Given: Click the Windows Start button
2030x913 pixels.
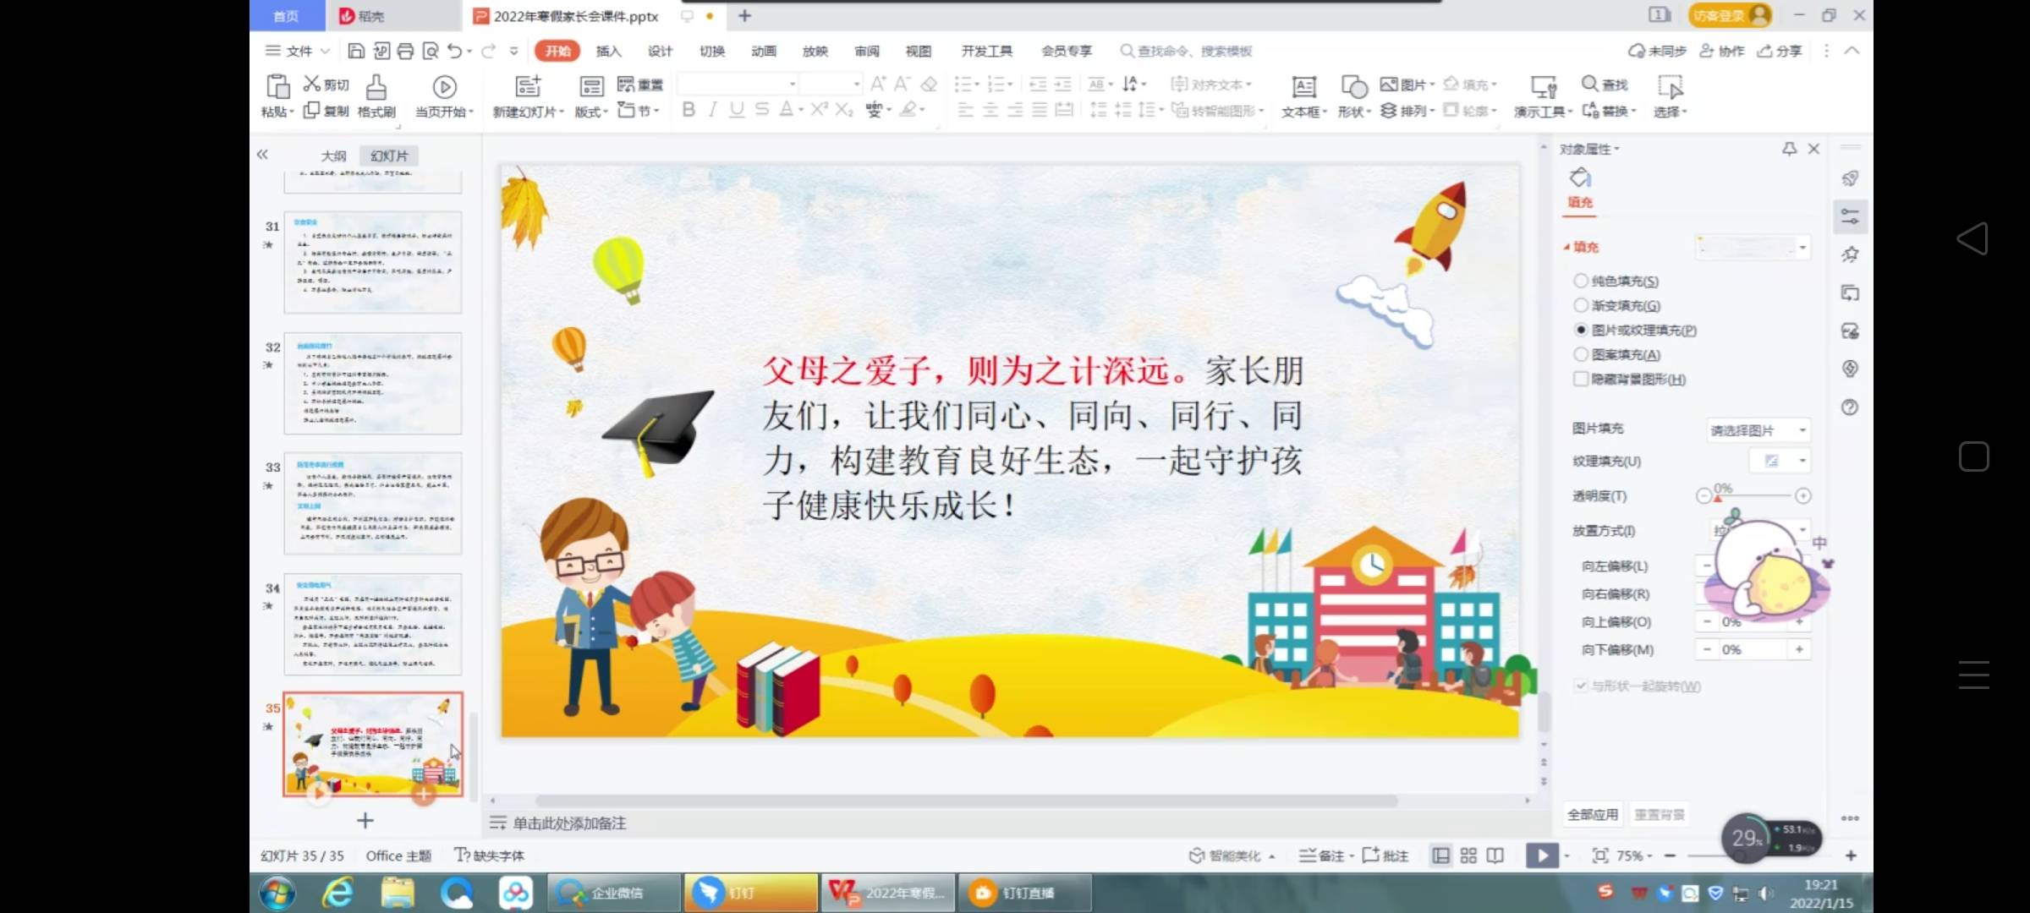Looking at the screenshot, I should (x=277, y=893).
